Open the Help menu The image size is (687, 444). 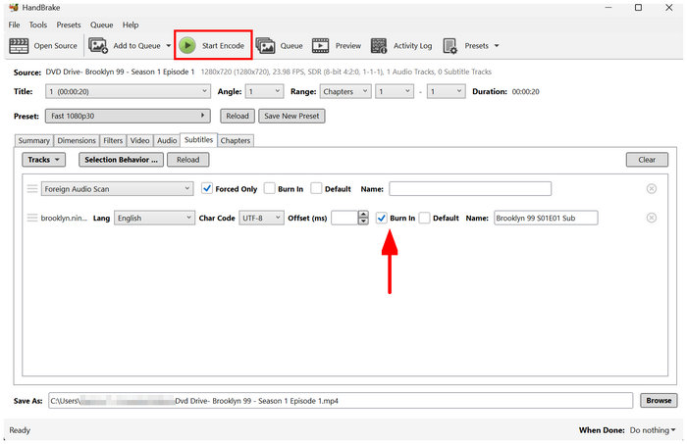click(x=131, y=25)
